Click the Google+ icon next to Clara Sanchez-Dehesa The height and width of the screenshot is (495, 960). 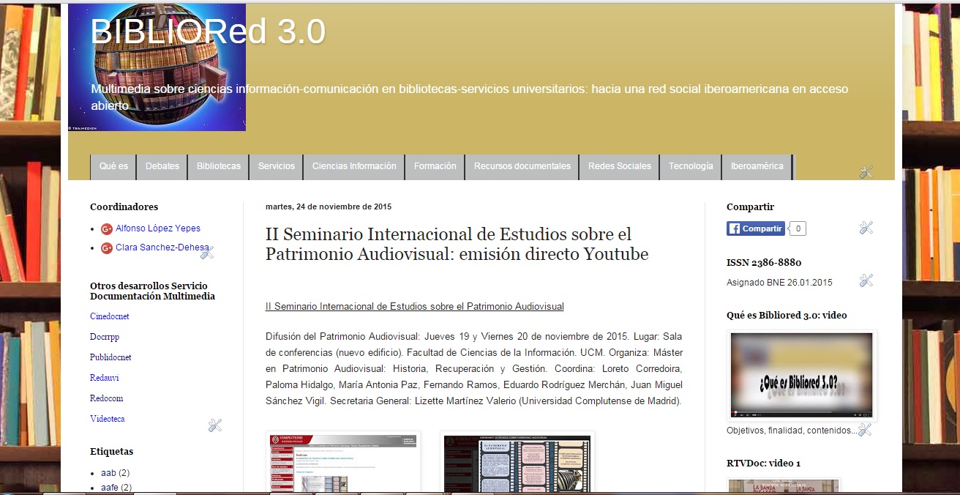point(107,248)
